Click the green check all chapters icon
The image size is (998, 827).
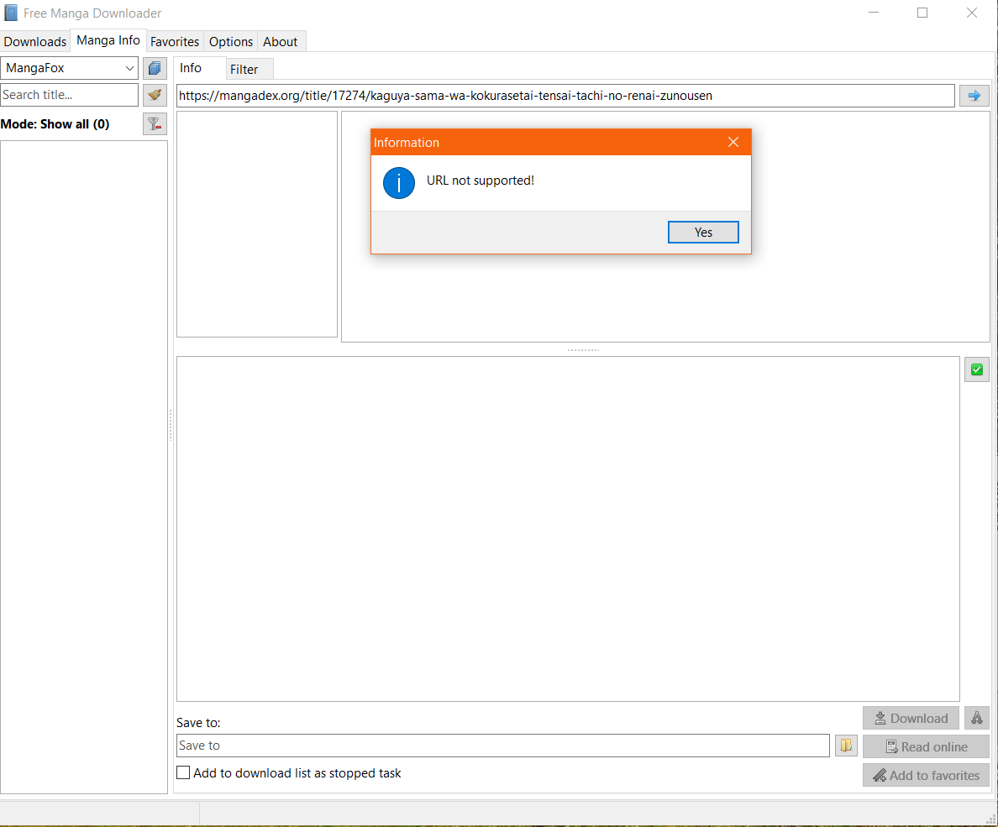pyautogui.click(x=976, y=369)
